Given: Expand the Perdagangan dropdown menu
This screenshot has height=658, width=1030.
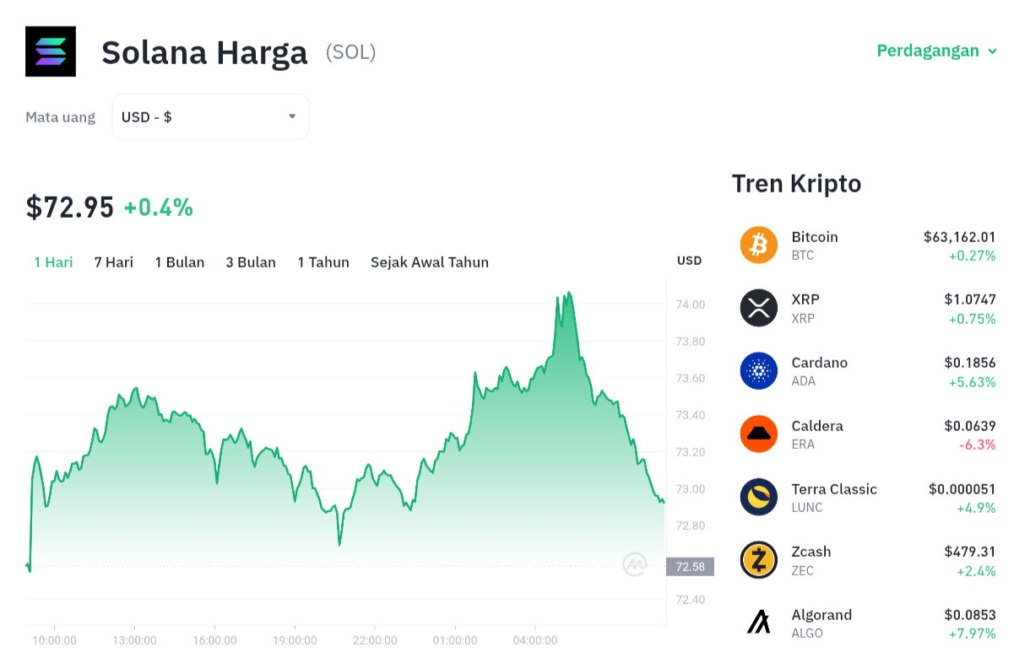Looking at the screenshot, I should click(937, 51).
